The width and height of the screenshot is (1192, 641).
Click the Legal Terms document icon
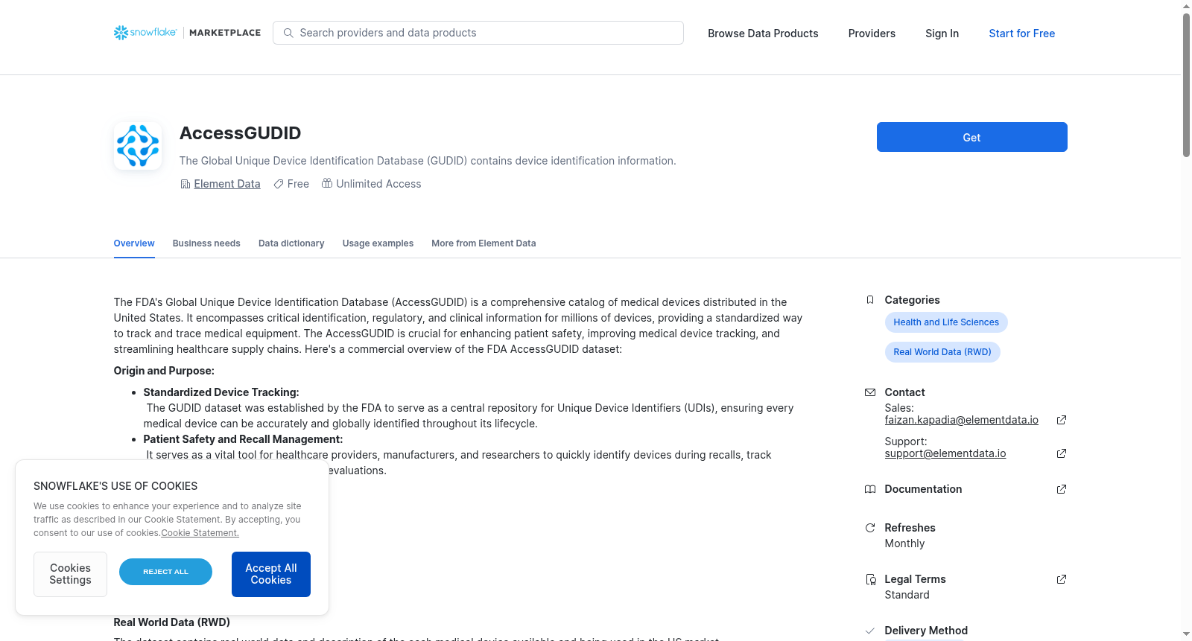coord(869,579)
